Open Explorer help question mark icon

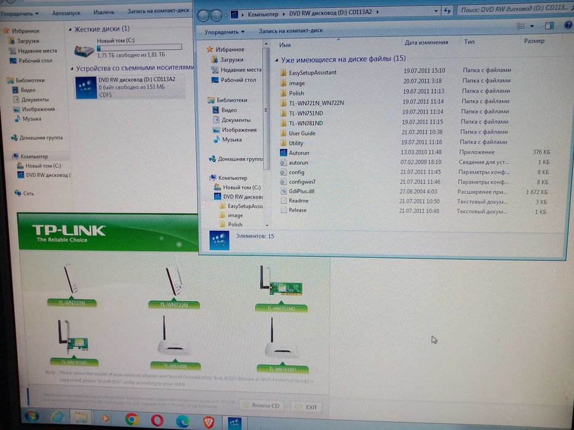tap(568, 25)
